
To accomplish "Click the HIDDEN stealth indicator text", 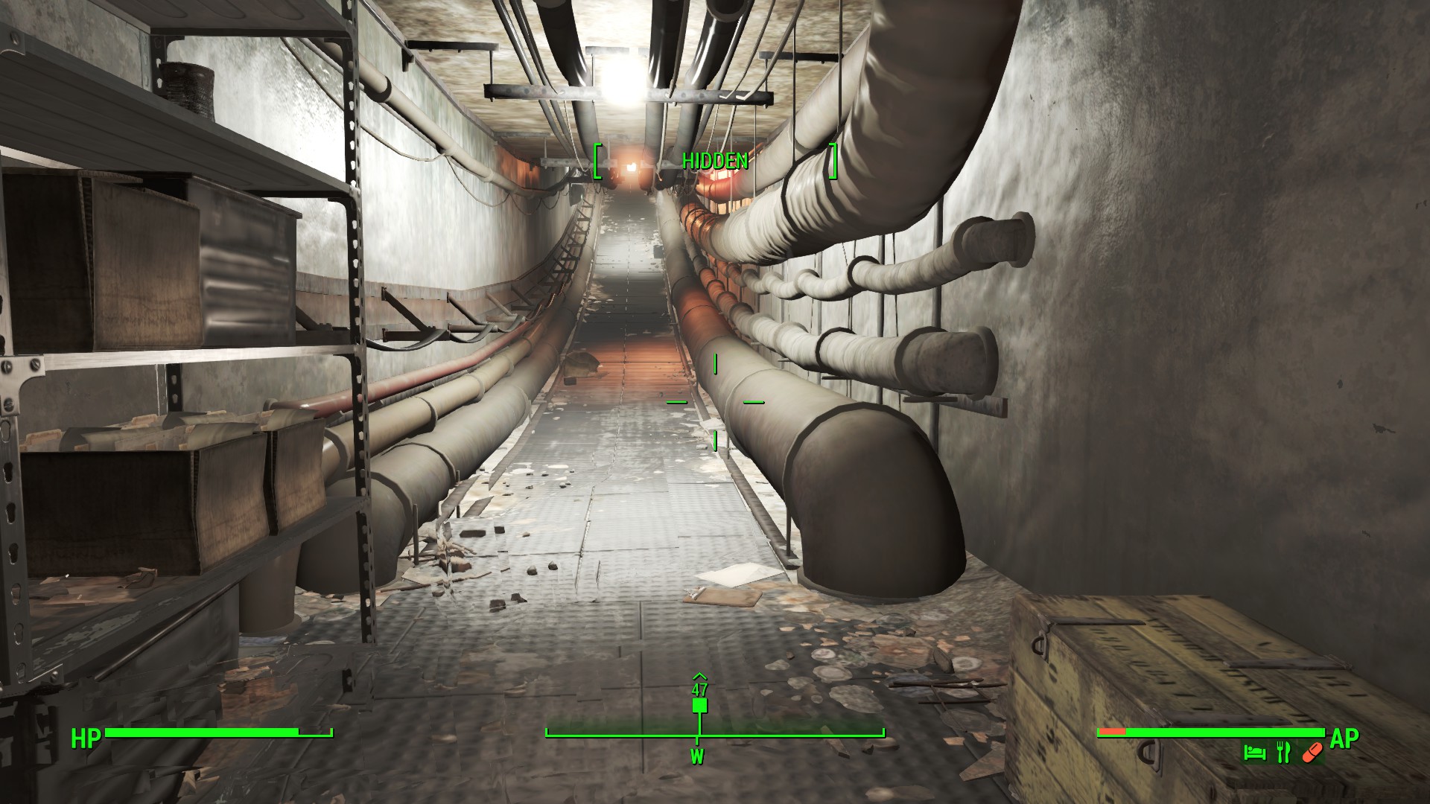I will pyautogui.click(x=715, y=161).
